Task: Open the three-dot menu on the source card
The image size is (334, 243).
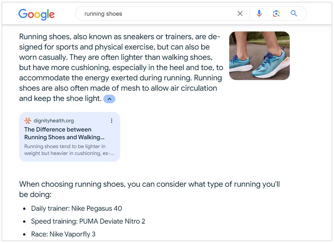Action: click(x=111, y=121)
